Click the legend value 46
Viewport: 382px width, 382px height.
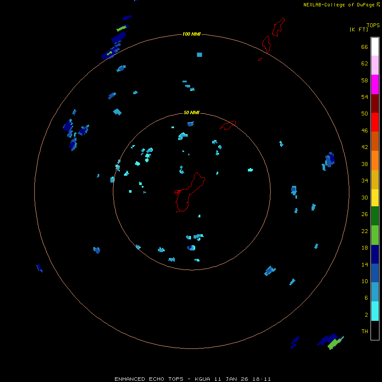pos(365,131)
